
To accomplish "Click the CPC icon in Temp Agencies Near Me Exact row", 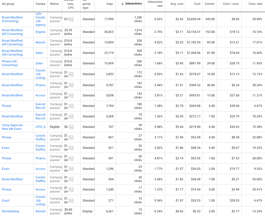I will point(71,127).
